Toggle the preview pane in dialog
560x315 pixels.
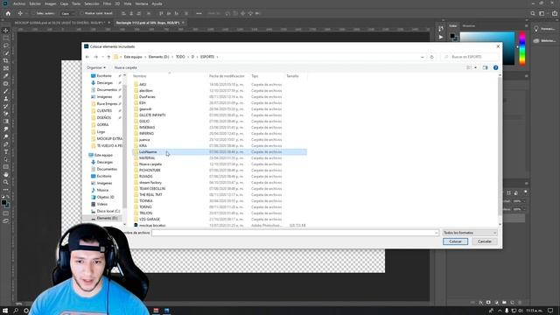[485, 67]
